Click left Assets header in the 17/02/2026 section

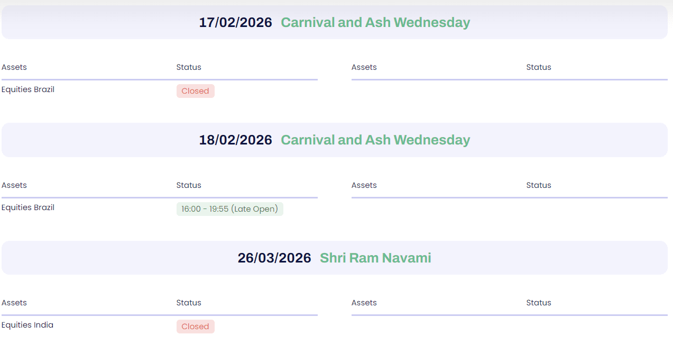pos(14,67)
